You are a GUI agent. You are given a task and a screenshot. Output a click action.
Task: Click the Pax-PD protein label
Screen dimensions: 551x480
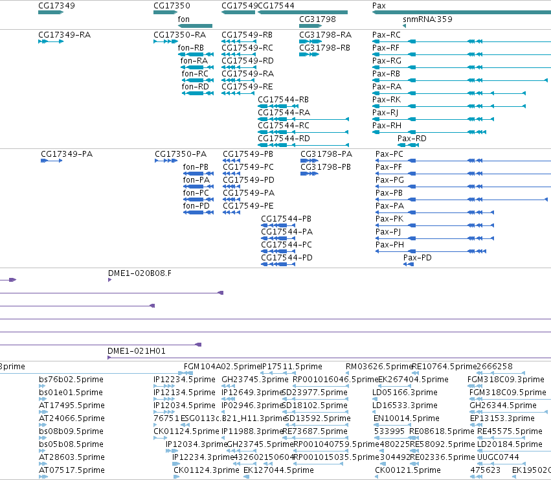(418, 258)
